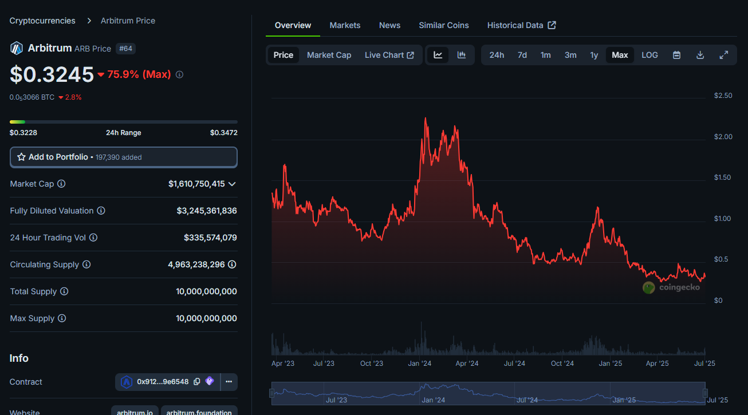This screenshot has height=415, width=748.
Task: Set chart range to 1m
Action: (546, 55)
